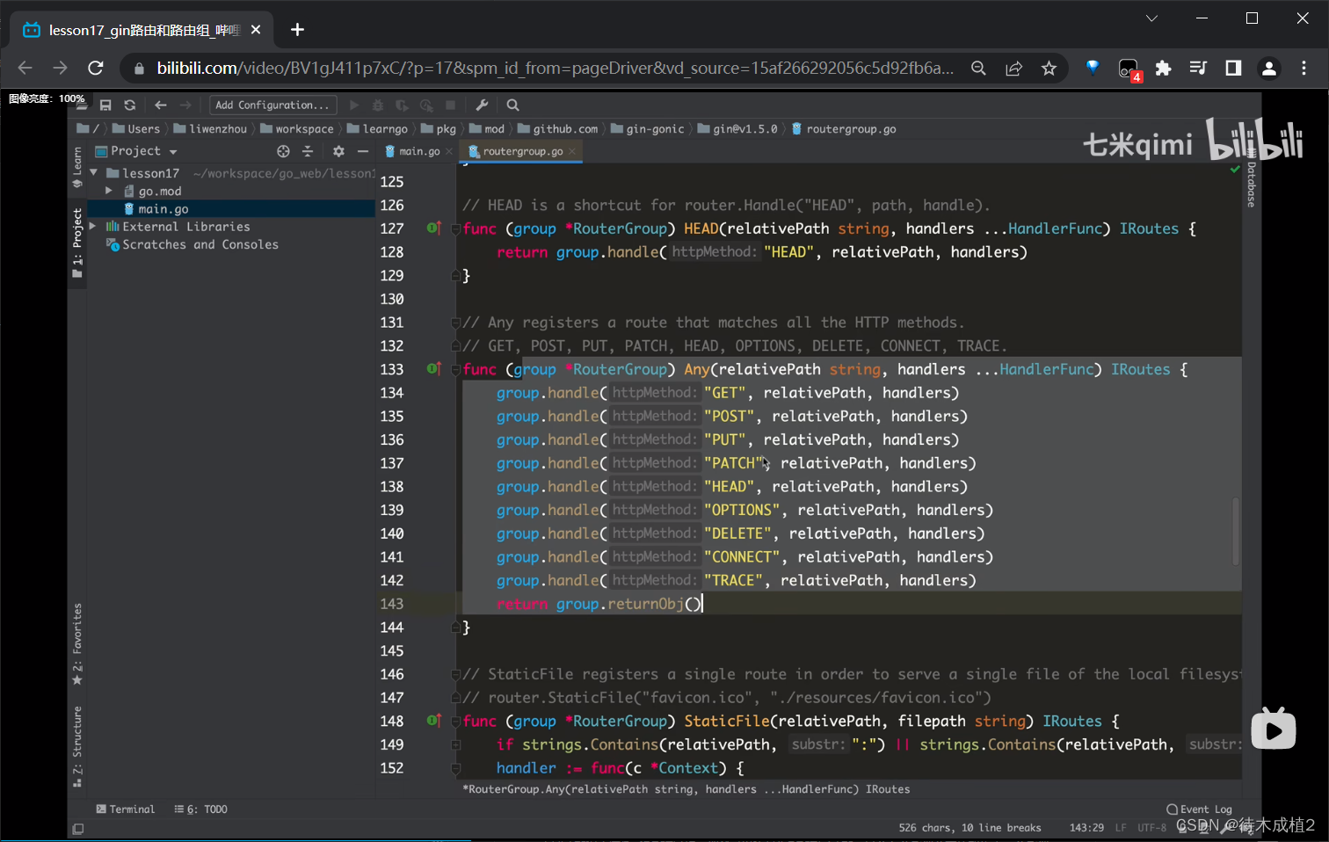
Task: Collapse all using Project panel icon
Action: click(x=308, y=151)
